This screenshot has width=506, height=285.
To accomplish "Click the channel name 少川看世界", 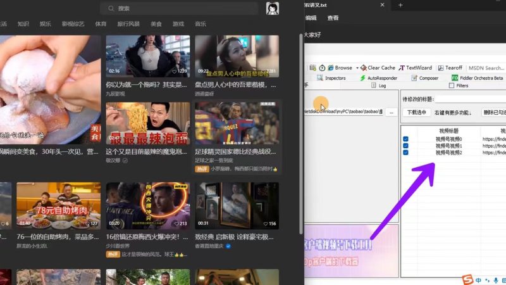I will point(118,246).
